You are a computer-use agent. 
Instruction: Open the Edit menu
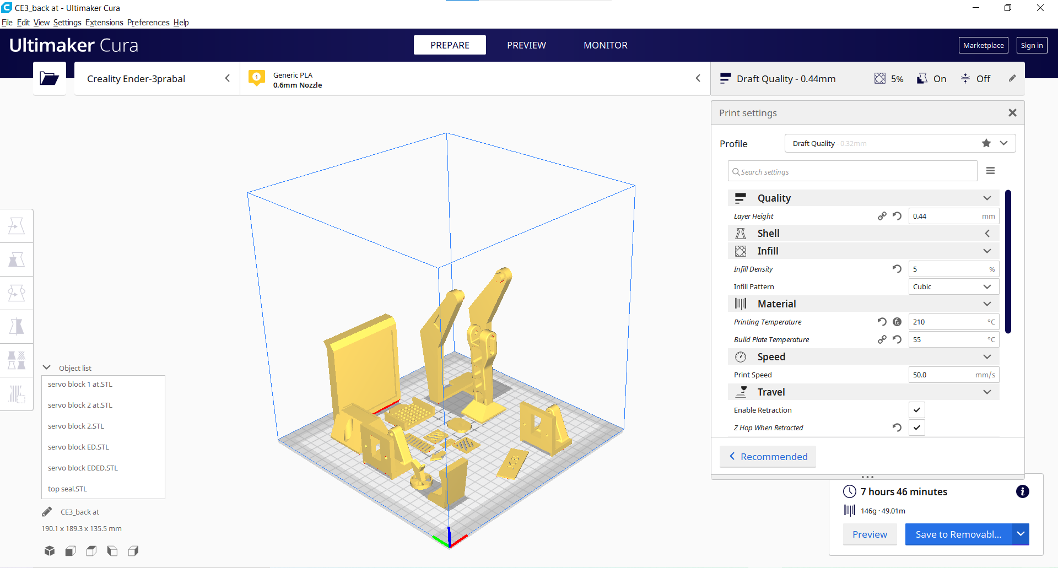coord(23,23)
